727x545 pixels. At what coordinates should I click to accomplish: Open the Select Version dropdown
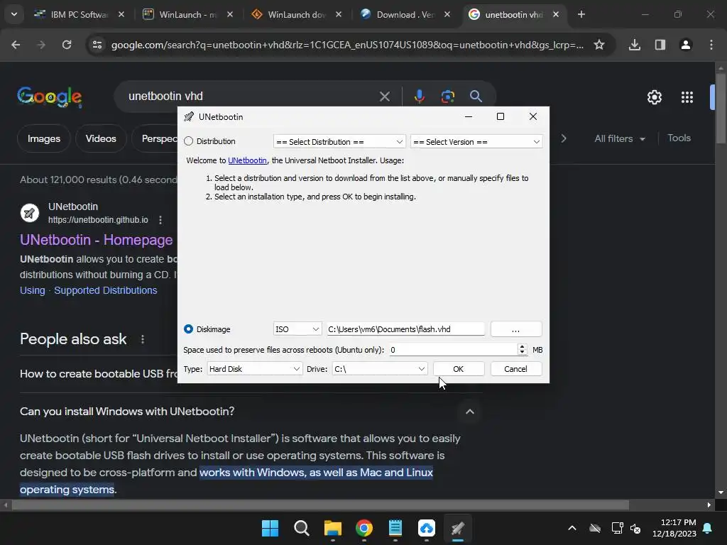[476, 141]
